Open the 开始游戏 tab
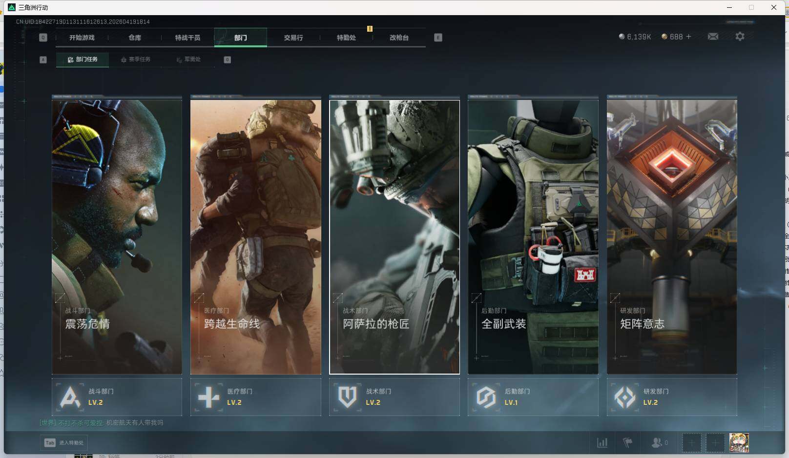Screen dimensions: 789x458 click(x=82, y=38)
